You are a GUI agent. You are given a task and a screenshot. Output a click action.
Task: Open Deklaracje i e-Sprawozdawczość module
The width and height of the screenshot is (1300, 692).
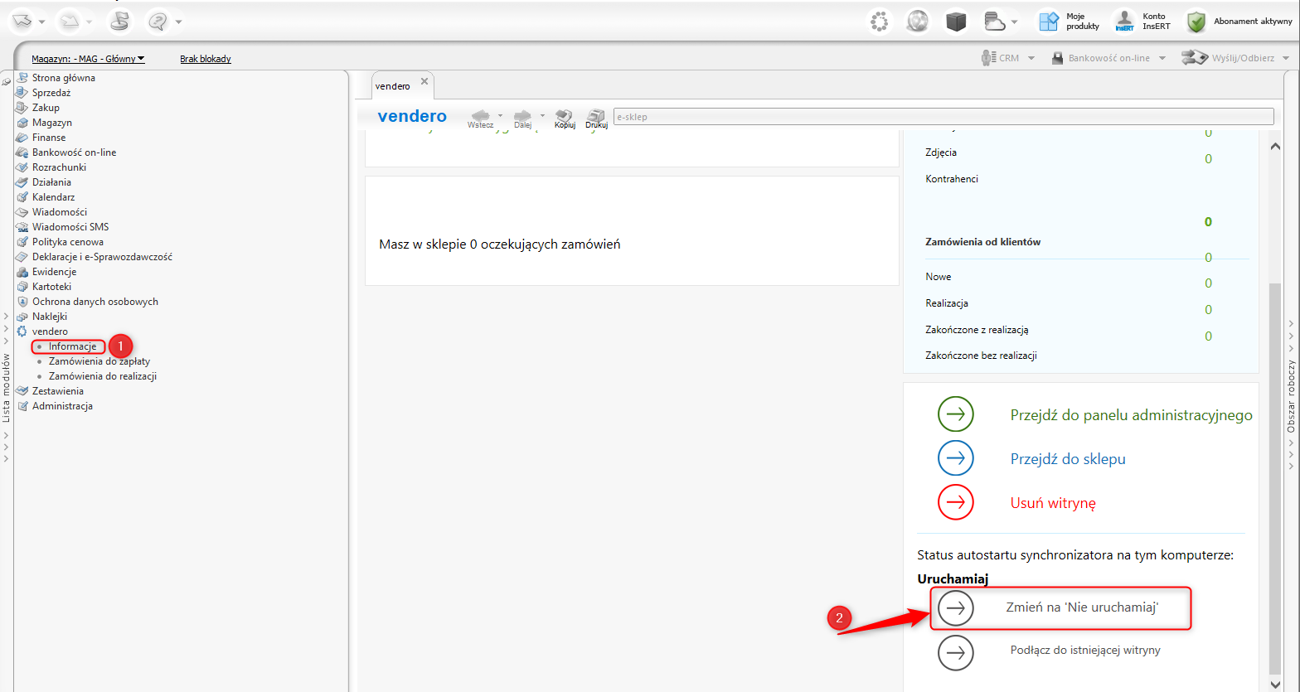click(102, 257)
